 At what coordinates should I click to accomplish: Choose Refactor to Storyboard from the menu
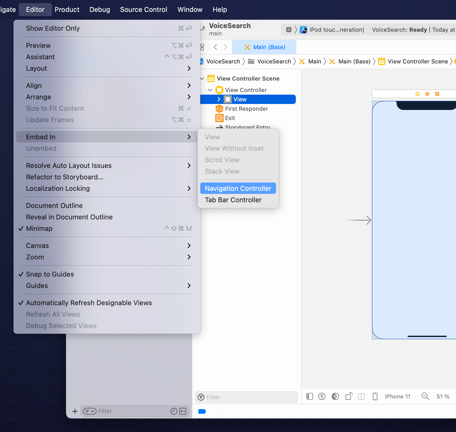[x=64, y=177]
